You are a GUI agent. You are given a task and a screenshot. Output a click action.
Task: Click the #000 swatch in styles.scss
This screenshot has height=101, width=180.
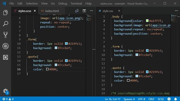pos(47,69)
